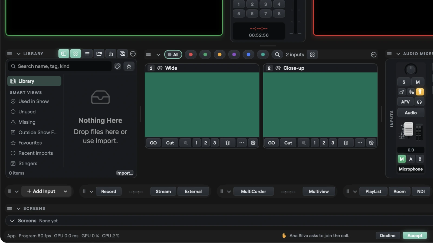Click the inputs grid layout icon

coord(312,55)
